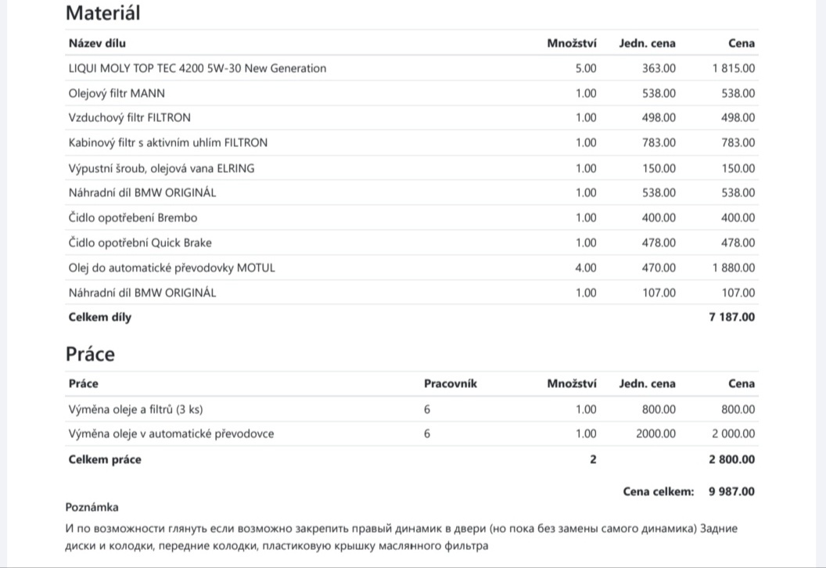
Task: Select Olej do automatické převodovky MOTUL
Action: pyautogui.click(x=411, y=268)
